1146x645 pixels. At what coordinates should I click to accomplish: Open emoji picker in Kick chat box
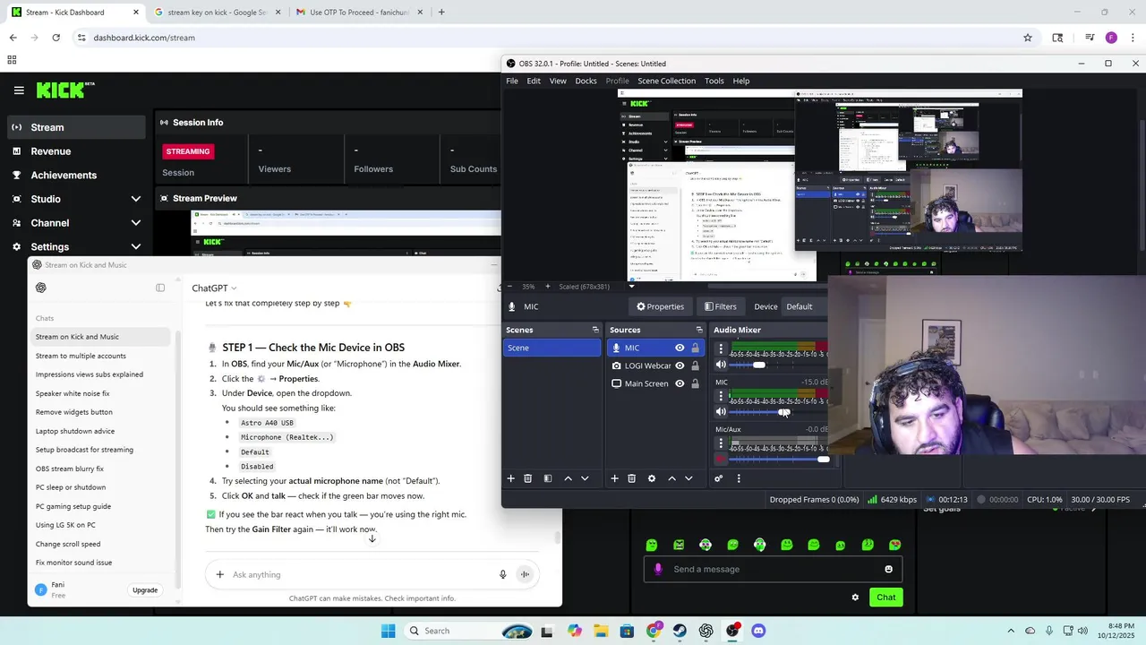[x=888, y=569]
